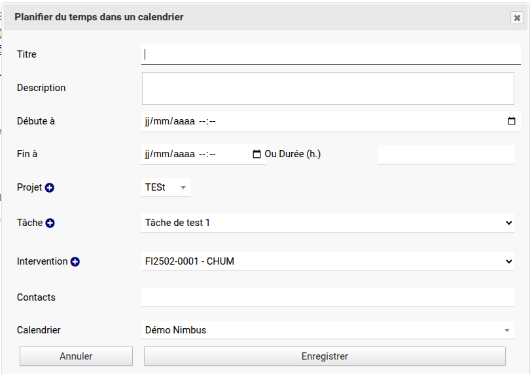The width and height of the screenshot is (530, 374).
Task: Open calendar picker for Fin à
Action: [256, 155]
